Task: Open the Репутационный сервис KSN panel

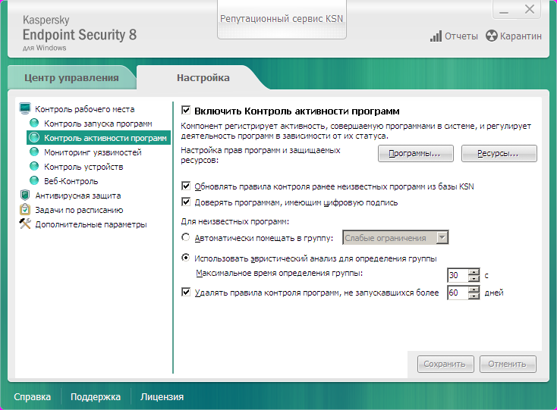Action: 282,19
